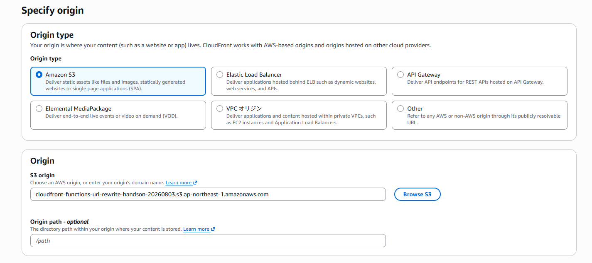Focus the S3 origin domain name field
592x263 pixels.
coord(208,194)
